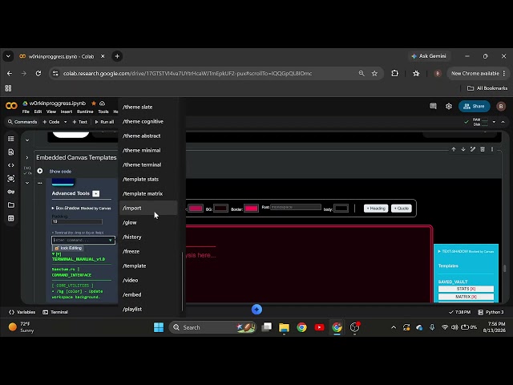Open cell output options three dots
Screen dimensions: 513x385
[39, 183]
